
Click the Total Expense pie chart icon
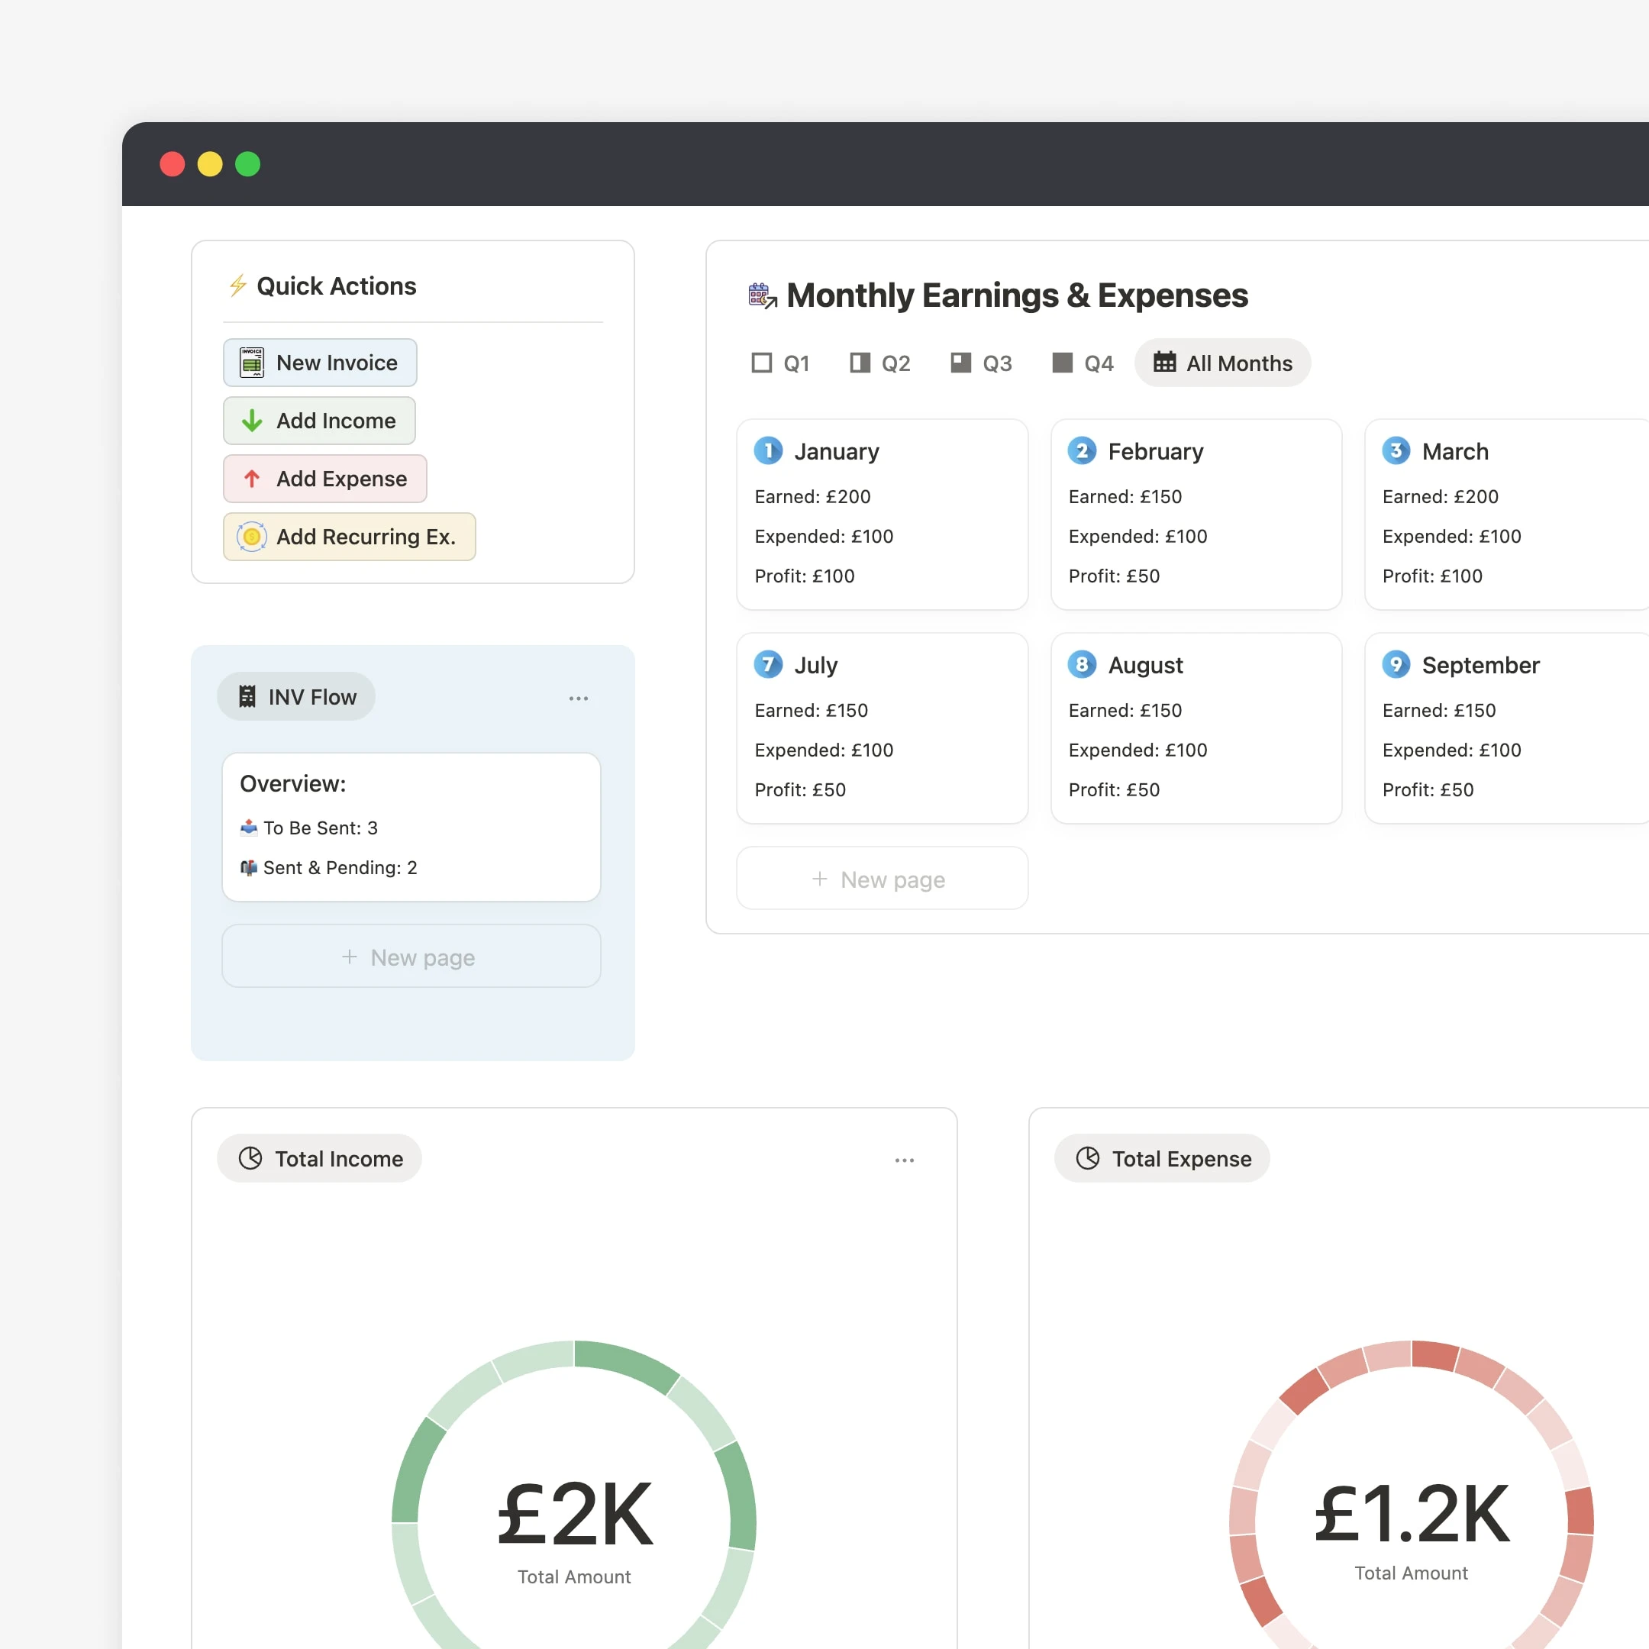click(1087, 1158)
